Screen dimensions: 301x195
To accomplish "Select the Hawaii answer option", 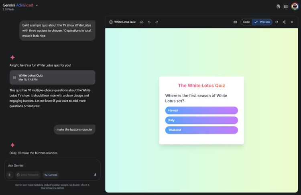I will 201,111.
